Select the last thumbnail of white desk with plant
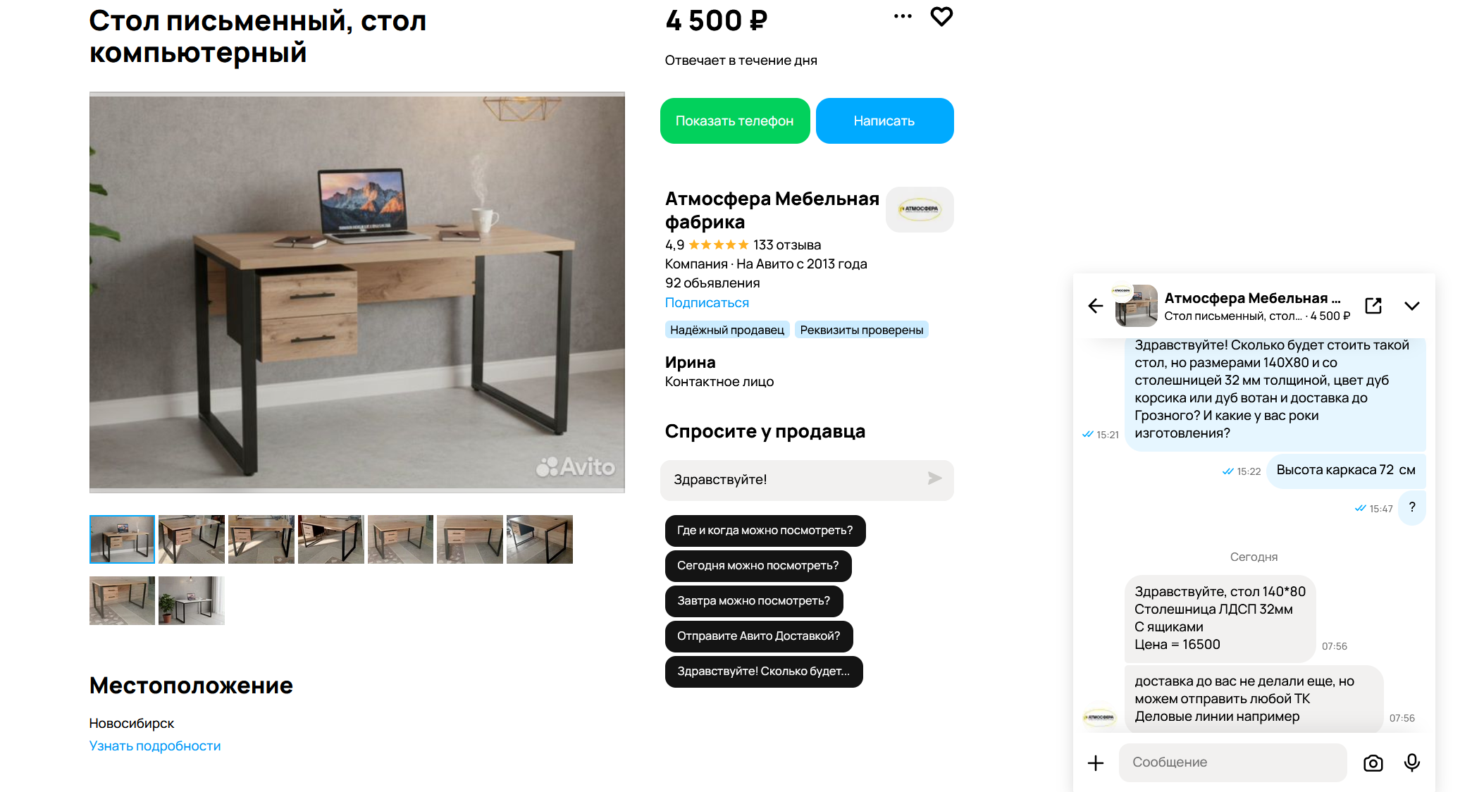 point(192,600)
